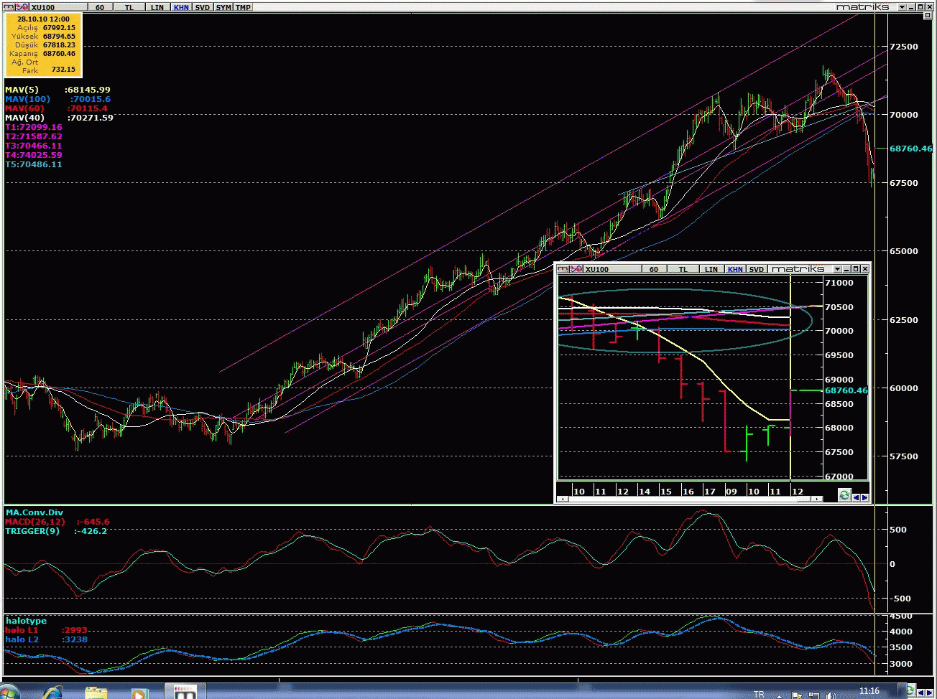
Task: Toggle the SVD button in main toolbar
Action: pos(203,7)
